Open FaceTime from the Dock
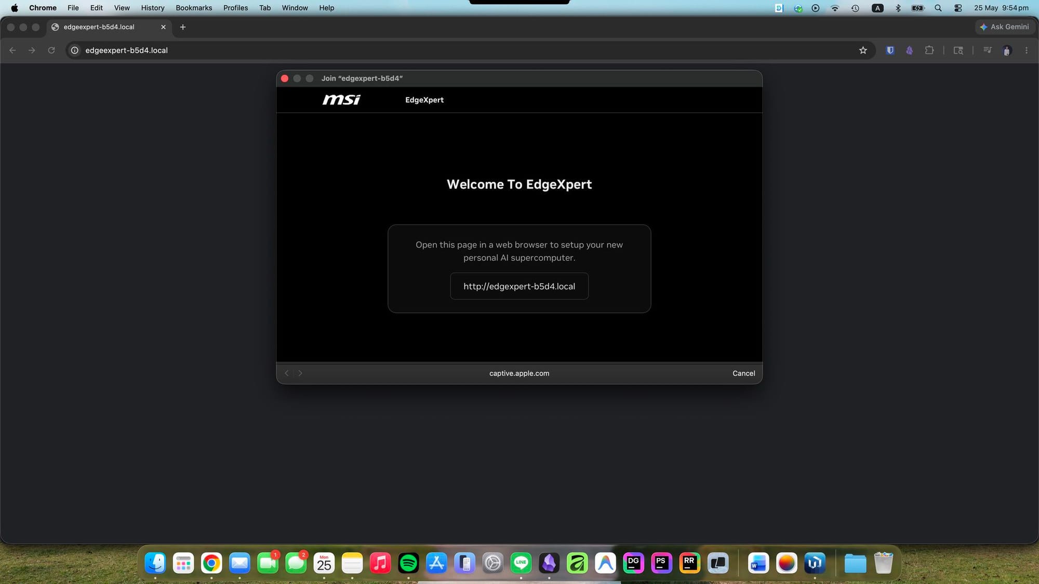 (x=268, y=563)
